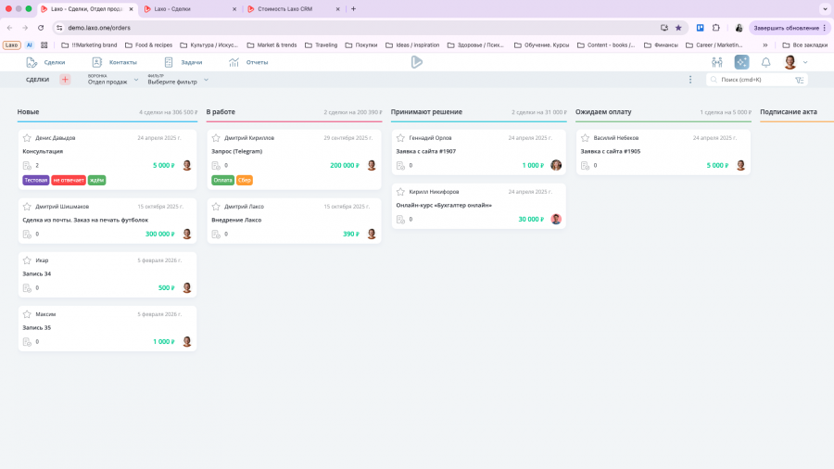The width and height of the screenshot is (834, 469).
Task: Click the red 'не отвечает' tag
Action: 69,180
